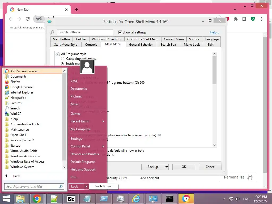272x204 pixels.
Task: Open File Explorer on the taskbar
Action: 20,199
